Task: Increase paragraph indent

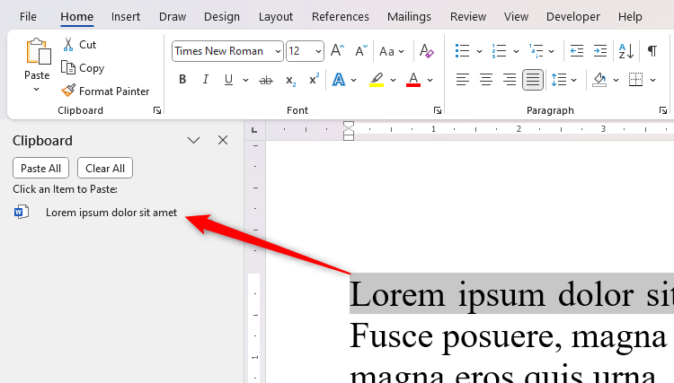Action: (599, 51)
